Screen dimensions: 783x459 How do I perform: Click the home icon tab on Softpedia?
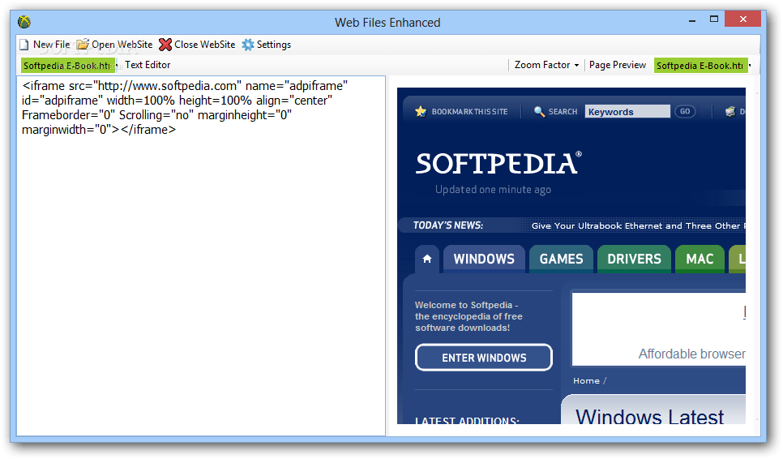tap(427, 259)
